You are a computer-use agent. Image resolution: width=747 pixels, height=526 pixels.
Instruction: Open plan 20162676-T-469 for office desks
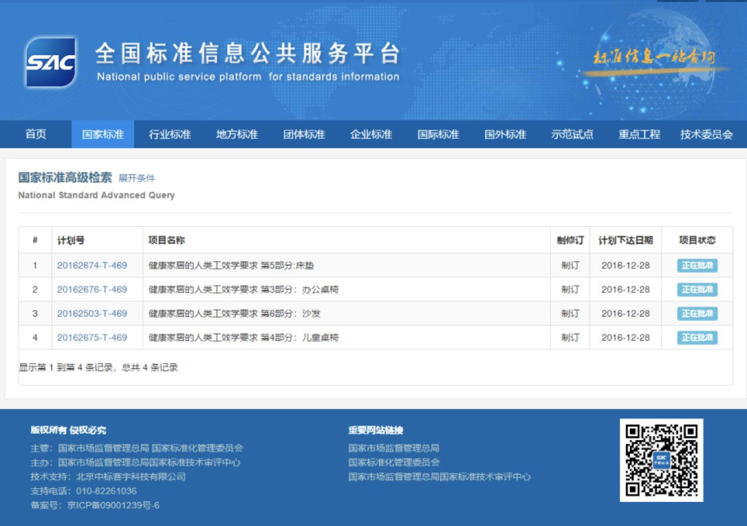point(92,290)
